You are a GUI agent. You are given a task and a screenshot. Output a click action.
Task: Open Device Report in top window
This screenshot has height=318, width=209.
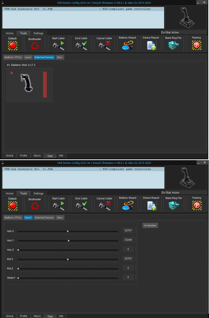[x=151, y=46]
